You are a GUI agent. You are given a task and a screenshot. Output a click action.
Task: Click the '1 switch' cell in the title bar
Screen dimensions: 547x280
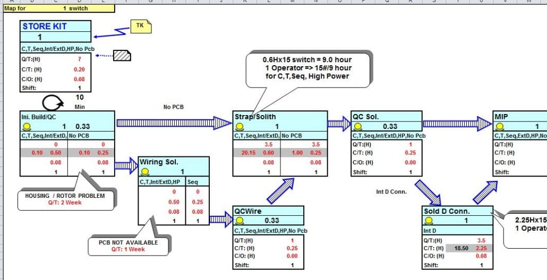pos(76,8)
